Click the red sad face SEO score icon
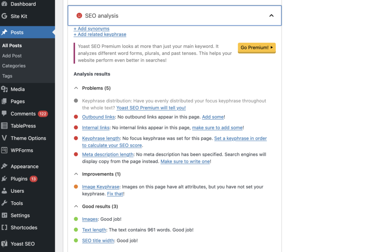 click(x=79, y=16)
